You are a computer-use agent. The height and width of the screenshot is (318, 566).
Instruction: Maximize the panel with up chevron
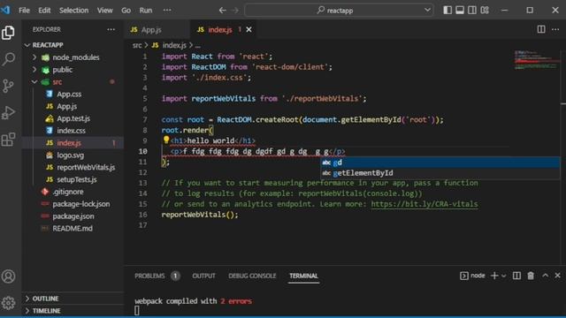click(x=545, y=276)
